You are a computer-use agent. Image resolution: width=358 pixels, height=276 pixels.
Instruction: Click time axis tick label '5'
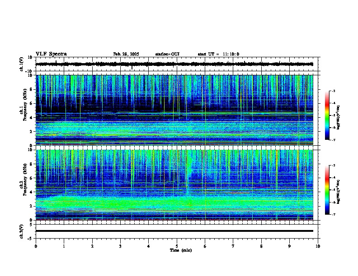tap(177, 246)
